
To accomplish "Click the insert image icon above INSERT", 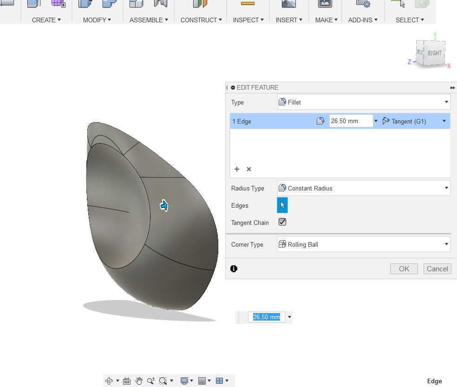I will (289, 4).
